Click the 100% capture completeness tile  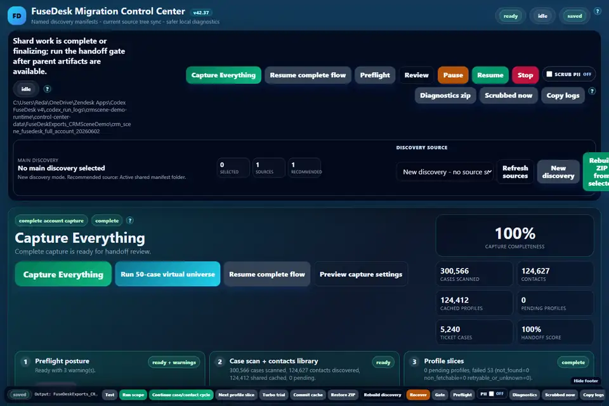[x=514, y=236]
